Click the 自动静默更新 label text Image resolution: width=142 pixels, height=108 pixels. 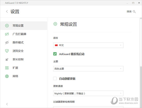[x=67, y=79]
